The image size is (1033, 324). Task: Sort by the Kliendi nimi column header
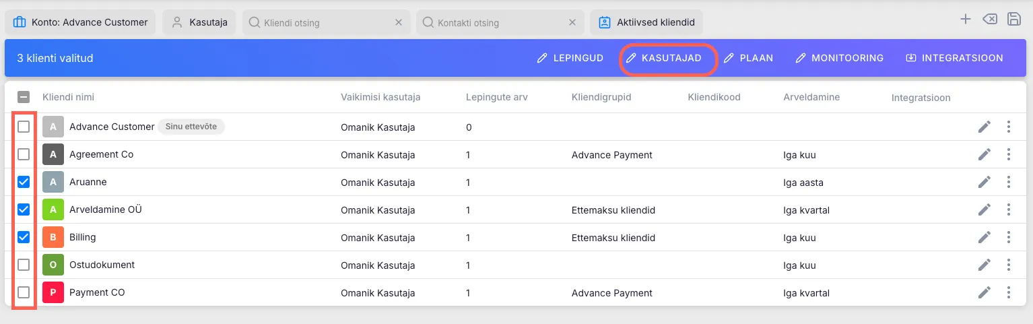68,97
